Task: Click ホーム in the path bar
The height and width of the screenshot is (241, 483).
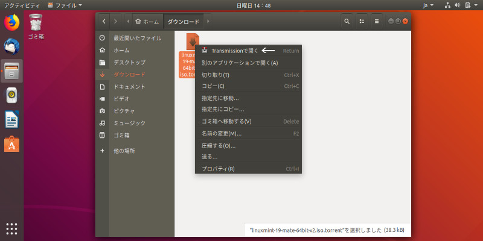Action: tap(147, 22)
